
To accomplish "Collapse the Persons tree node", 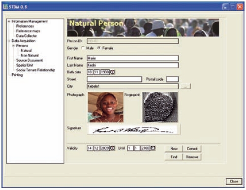I will (x=14, y=46).
